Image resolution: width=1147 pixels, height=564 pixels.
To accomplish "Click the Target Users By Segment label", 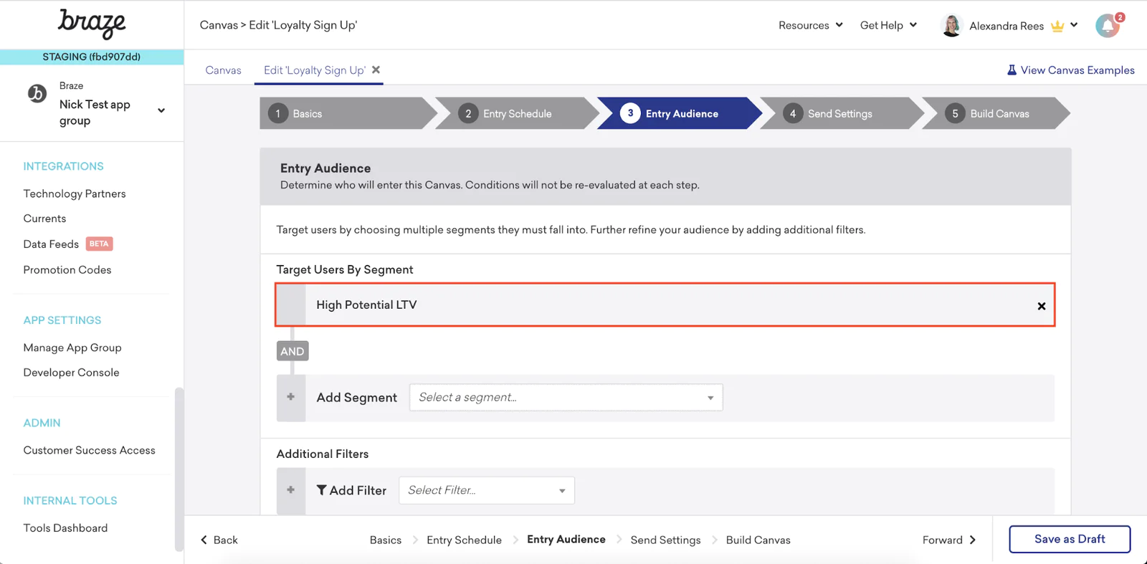I will (x=345, y=269).
